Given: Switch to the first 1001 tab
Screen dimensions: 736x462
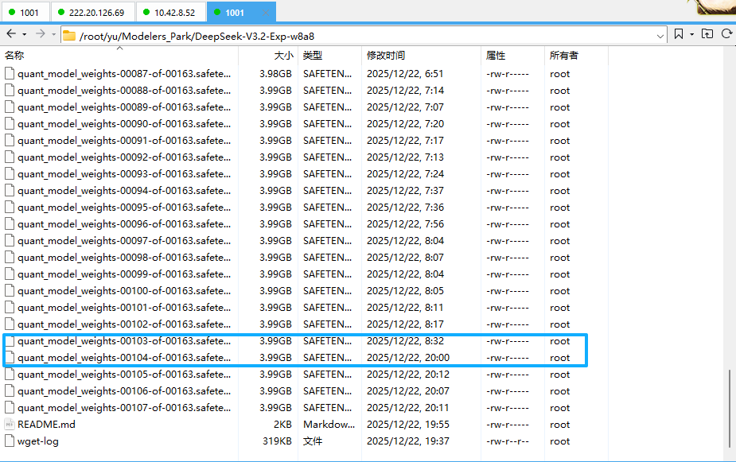Looking at the screenshot, I should [x=25, y=13].
